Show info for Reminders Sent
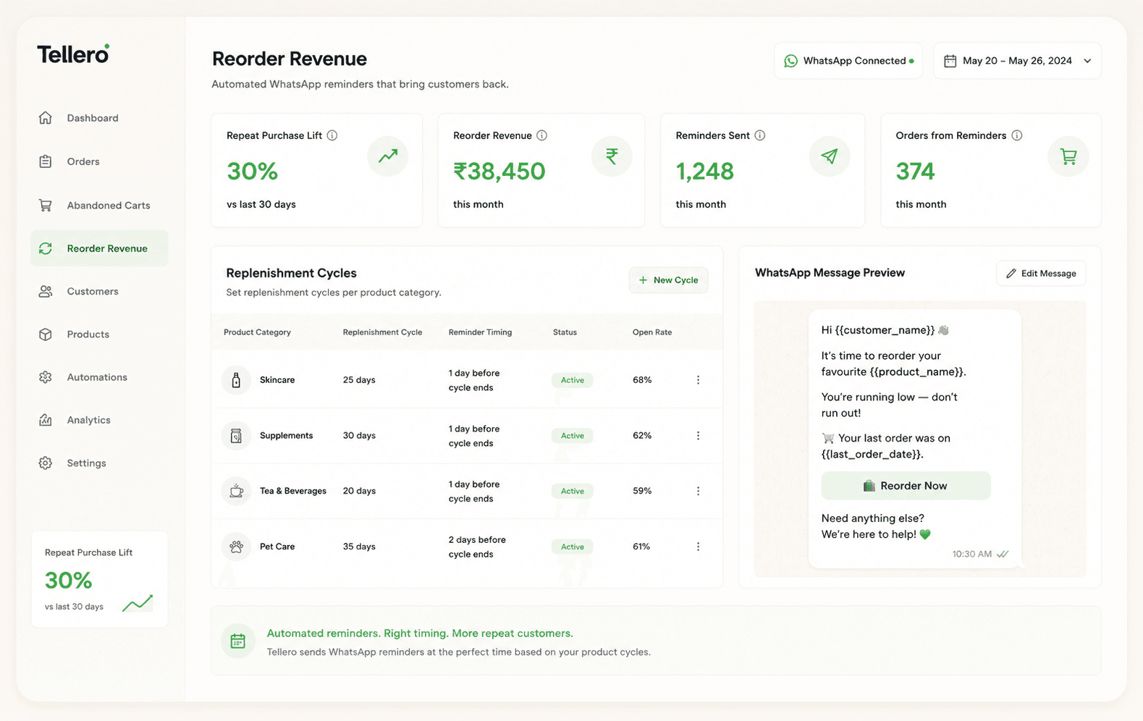1143x721 pixels. tap(760, 135)
